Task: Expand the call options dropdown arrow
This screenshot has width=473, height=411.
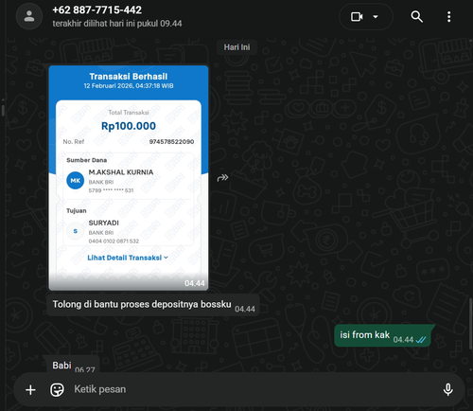Action: click(x=376, y=16)
